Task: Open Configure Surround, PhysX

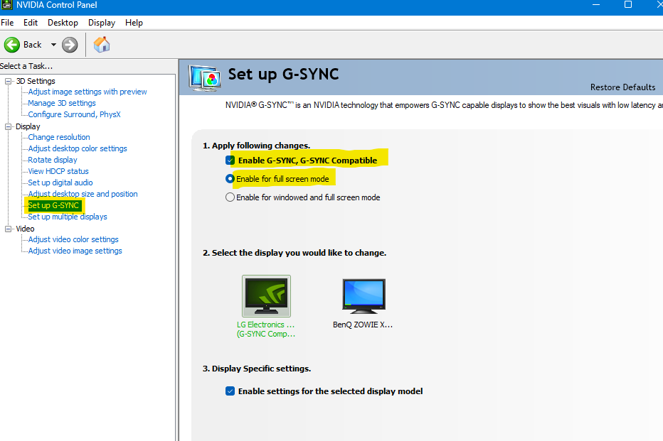Action: point(75,114)
